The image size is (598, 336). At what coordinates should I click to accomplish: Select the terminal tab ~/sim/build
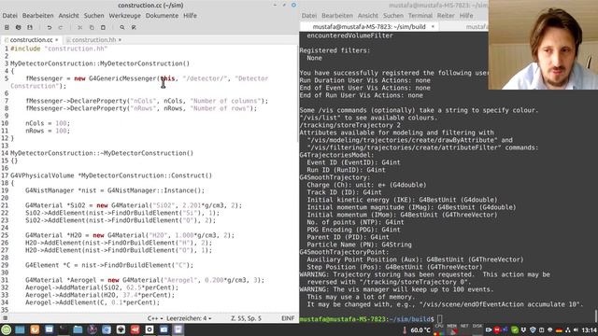tap(369, 27)
